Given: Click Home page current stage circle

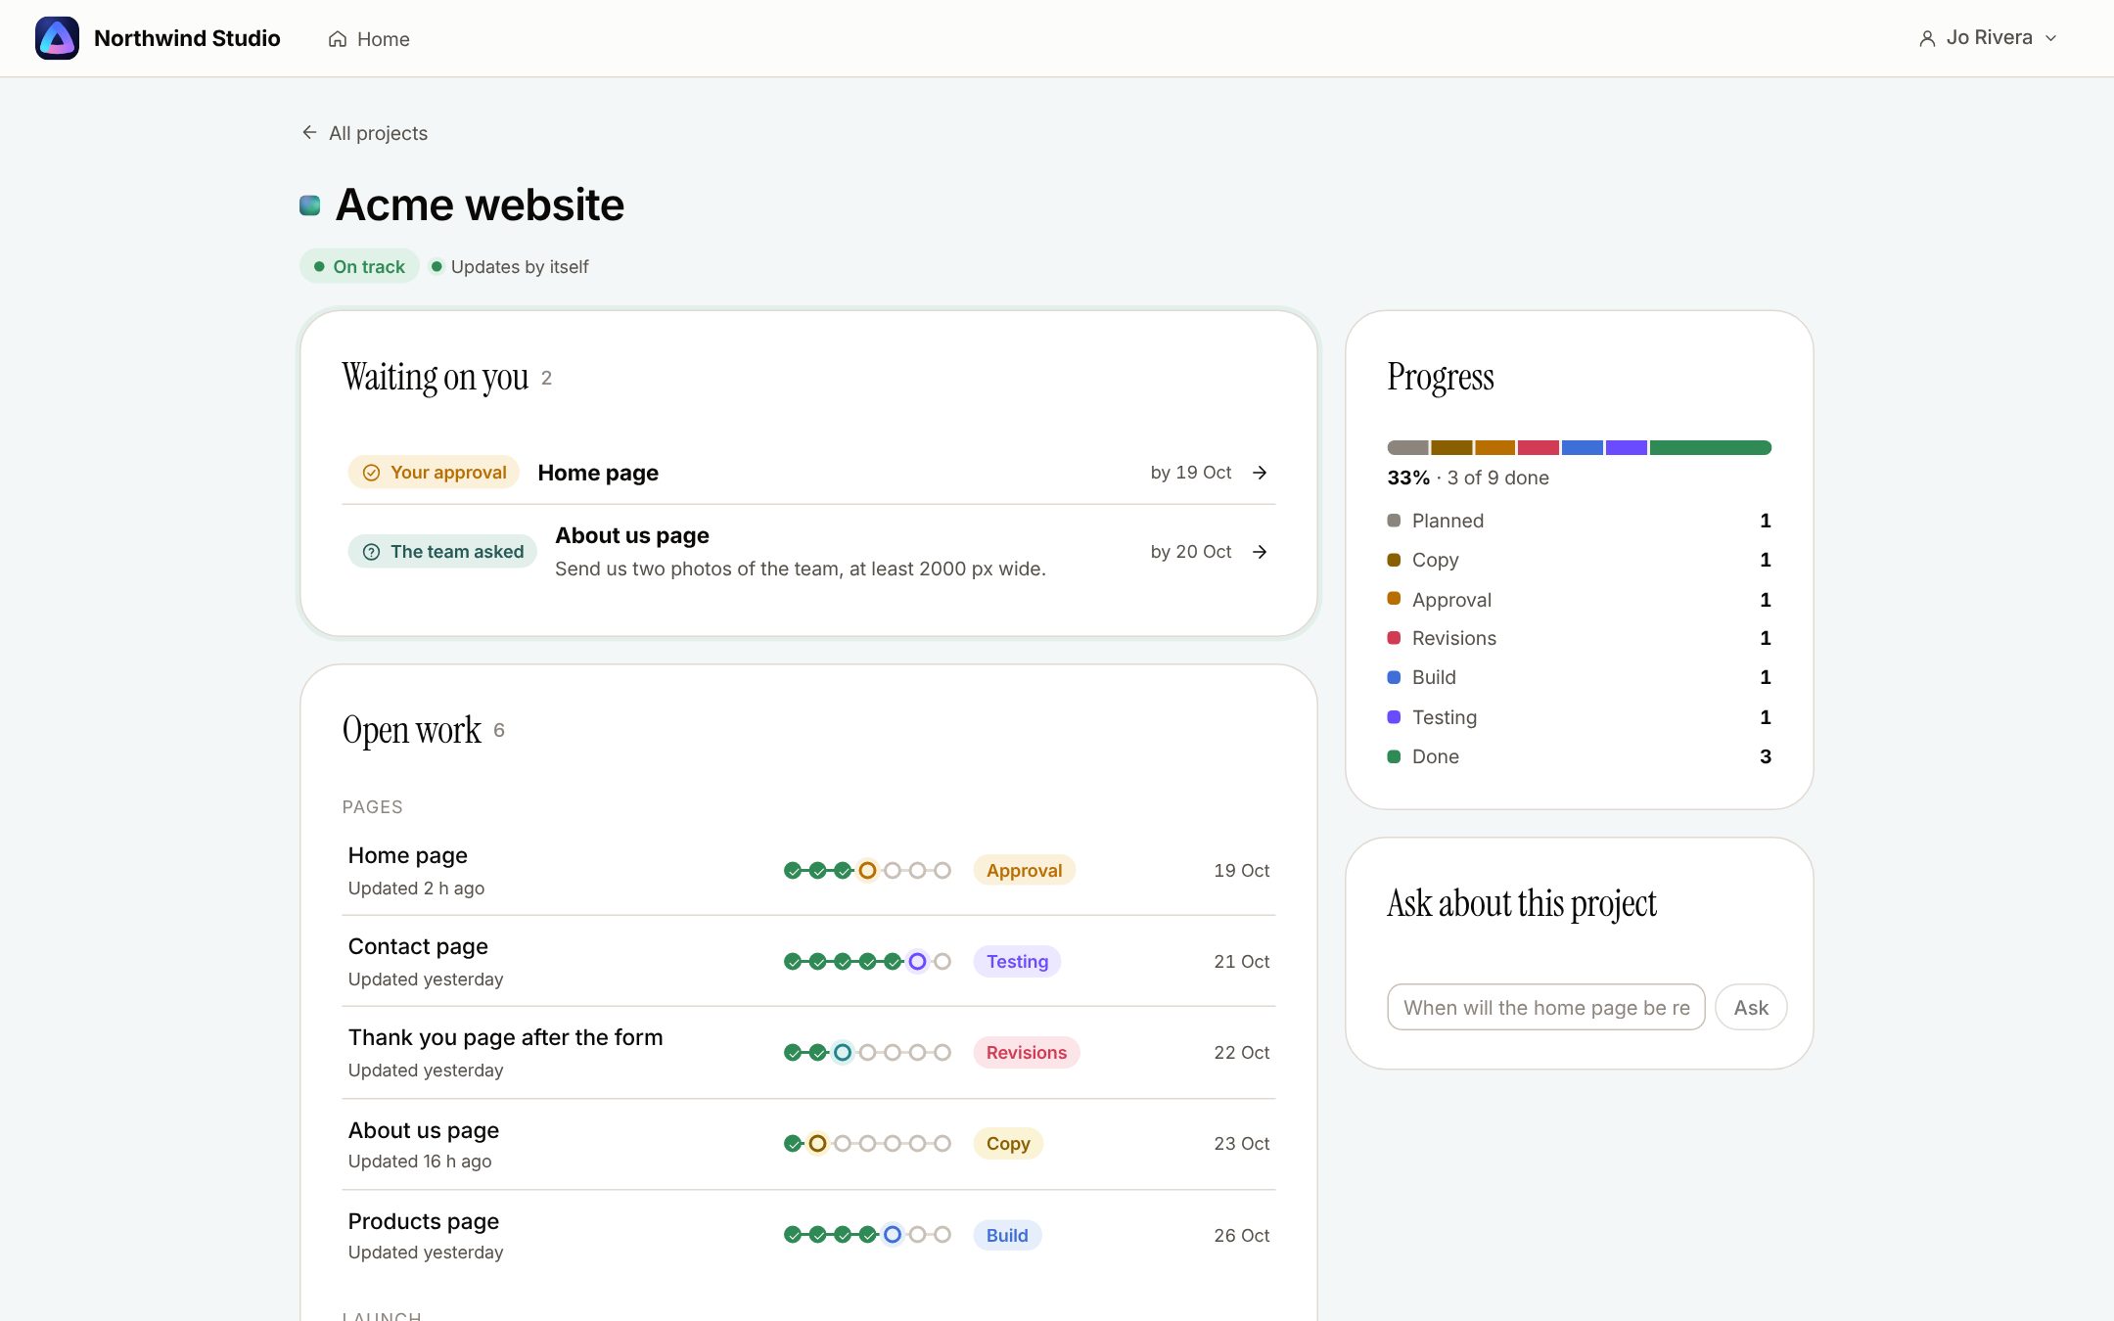Looking at the screenshot, I should point(867,870).
